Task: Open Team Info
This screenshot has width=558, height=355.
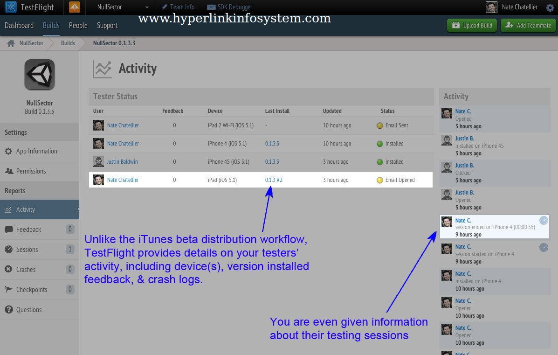Action: (x=178, y=7)
